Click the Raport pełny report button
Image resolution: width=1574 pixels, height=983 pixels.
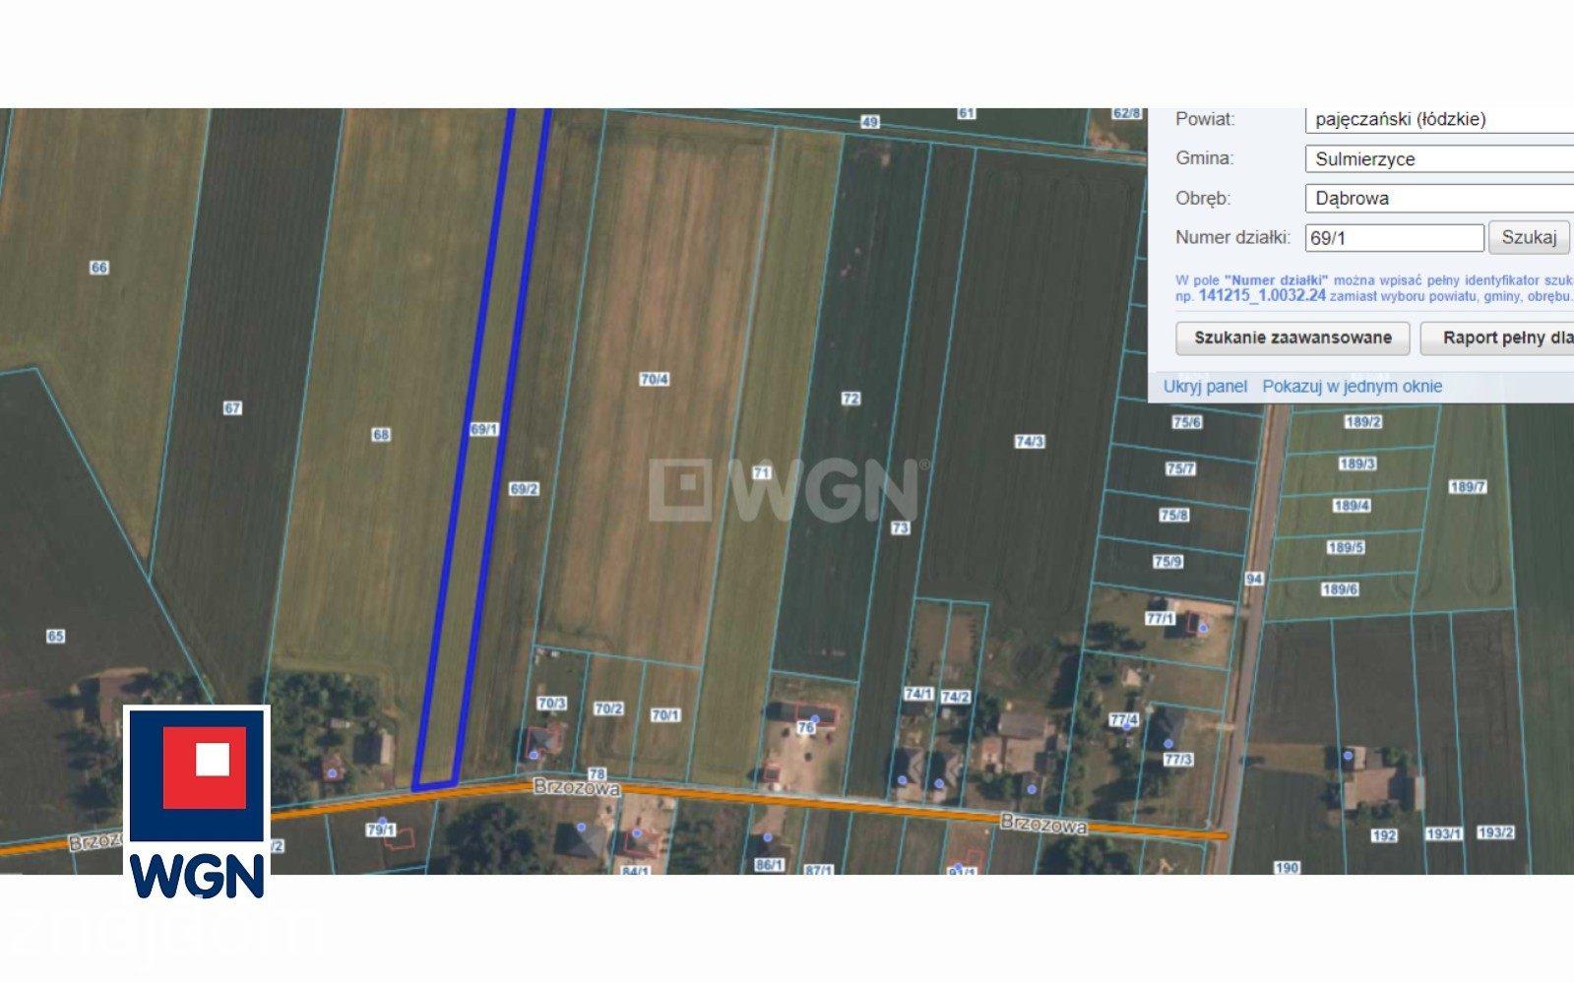click(x=1498, y=338)
